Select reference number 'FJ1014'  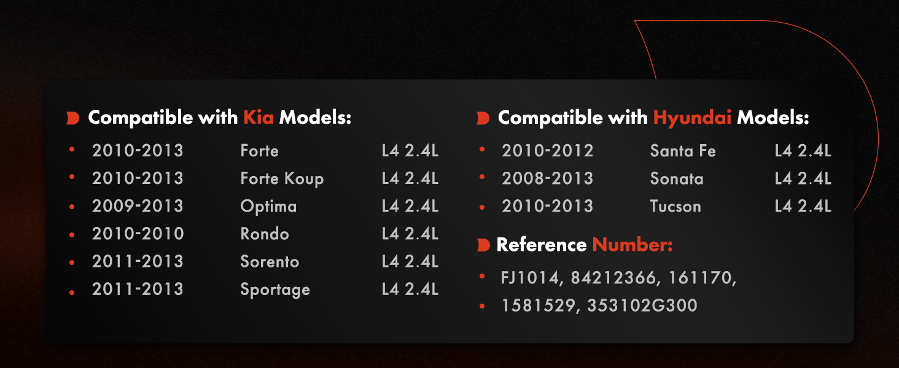(x=531, y=278)
